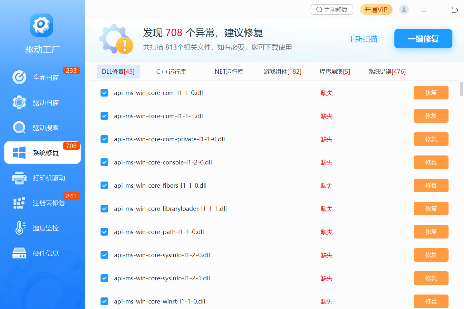This screenshot has width=464, height=309.
Task: Uncheck api-ms-win-core-winrt-l1-1-0.dll
Action: [x=104, y=301]
